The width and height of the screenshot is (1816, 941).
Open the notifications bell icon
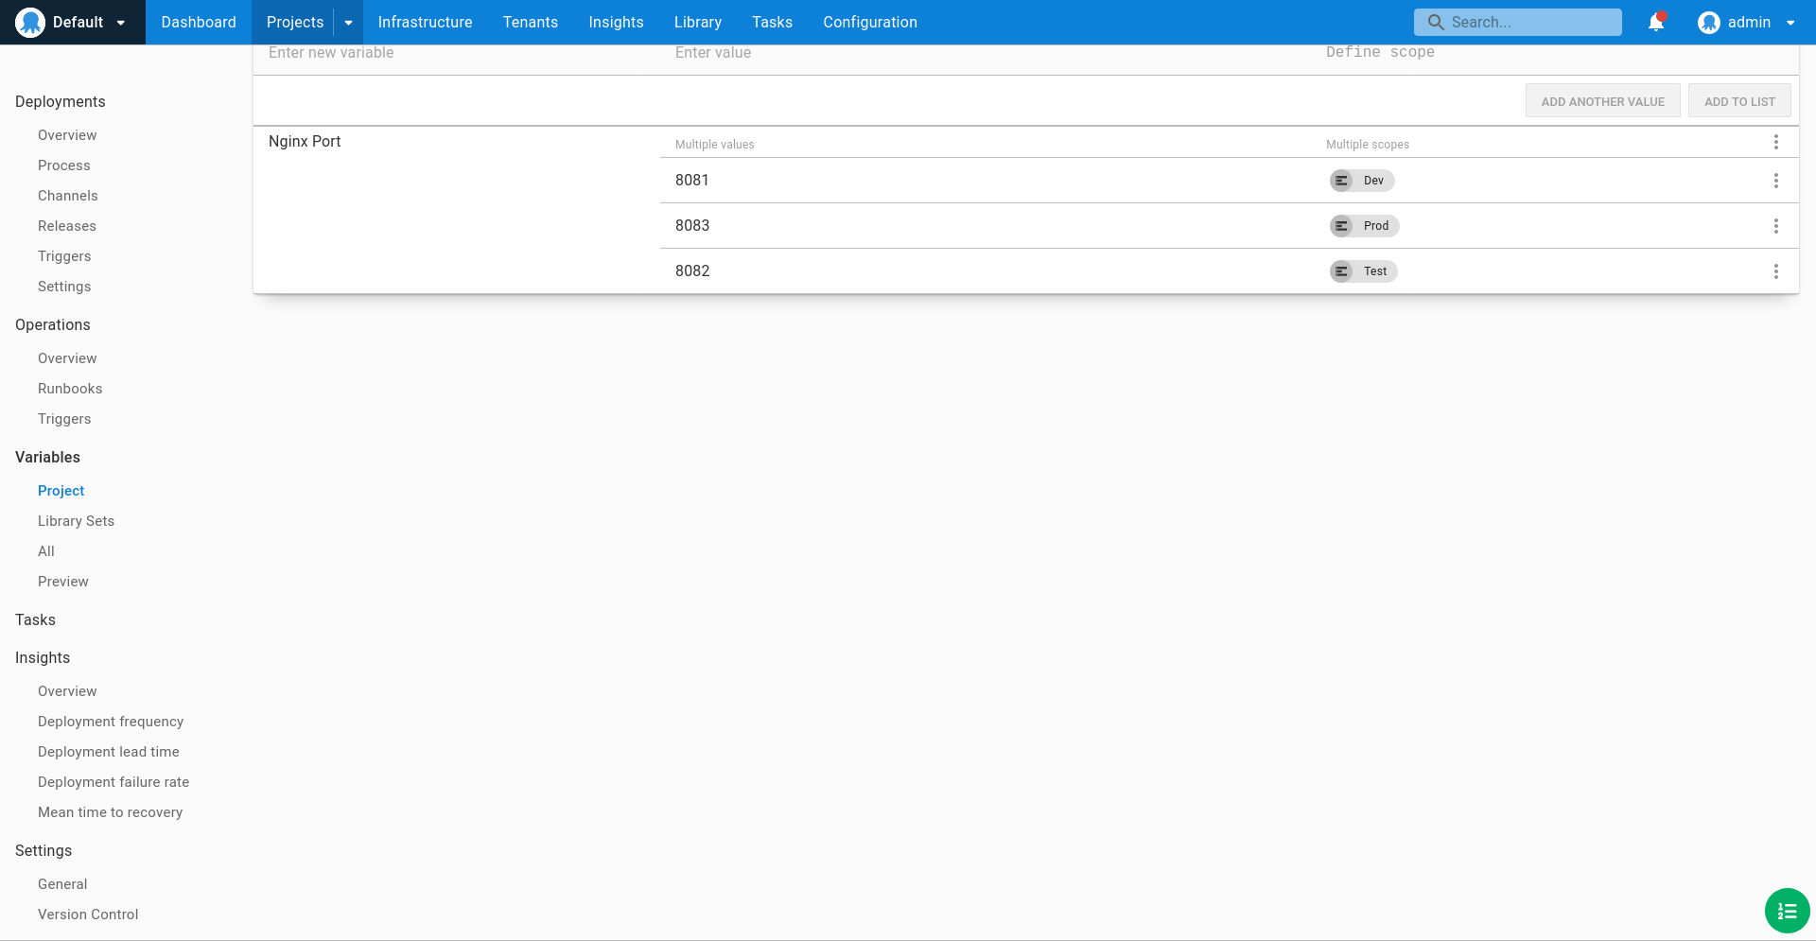click(1656, 22)
